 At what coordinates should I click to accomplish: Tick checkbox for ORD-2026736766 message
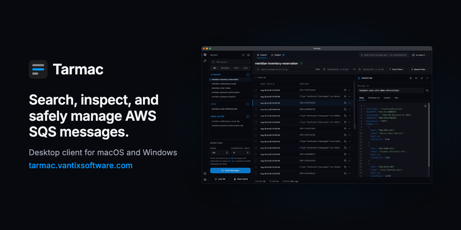(256, 135)
